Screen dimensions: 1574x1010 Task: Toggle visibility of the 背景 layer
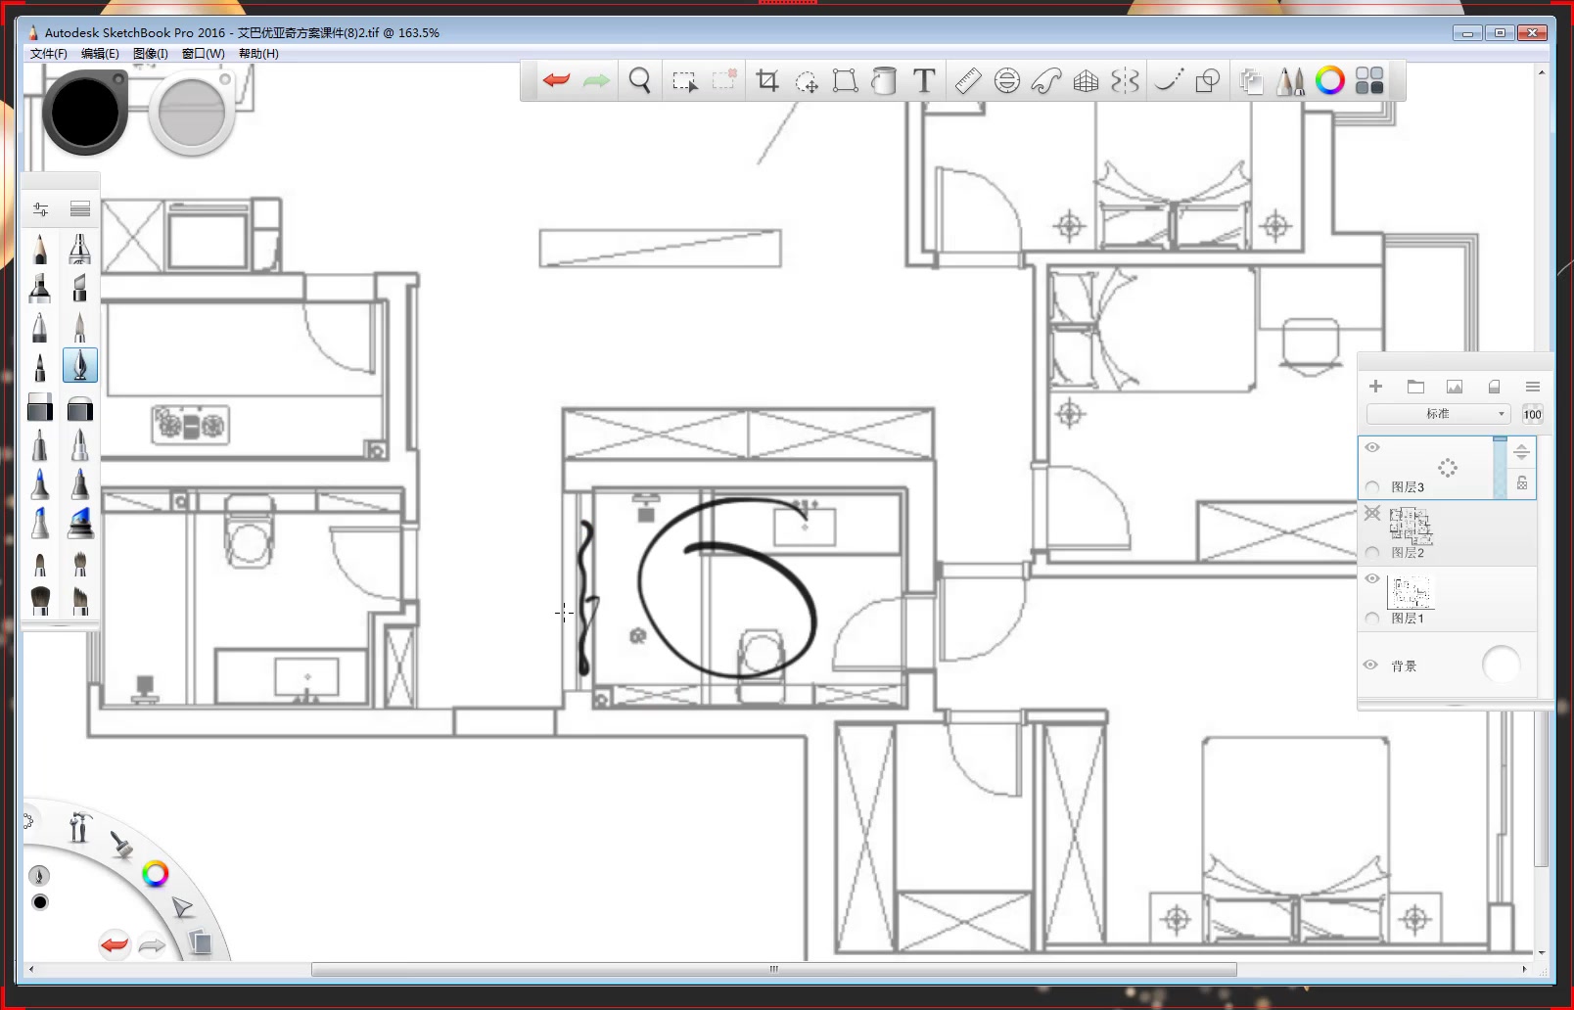tap(1370, 665)
